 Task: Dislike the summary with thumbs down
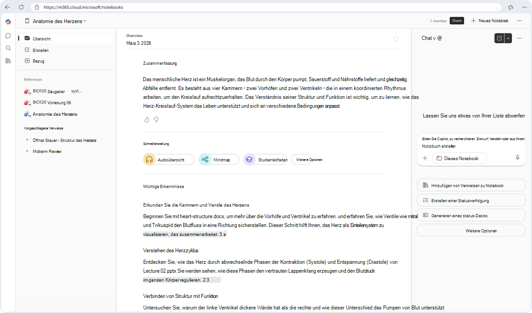coord(156,120)
